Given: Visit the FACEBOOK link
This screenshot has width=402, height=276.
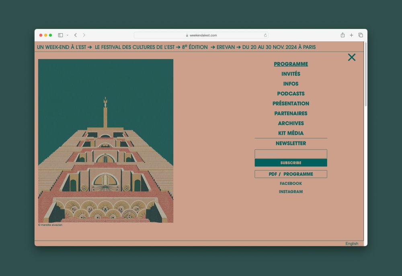Looking at the screenshot, I should point(291,183).
